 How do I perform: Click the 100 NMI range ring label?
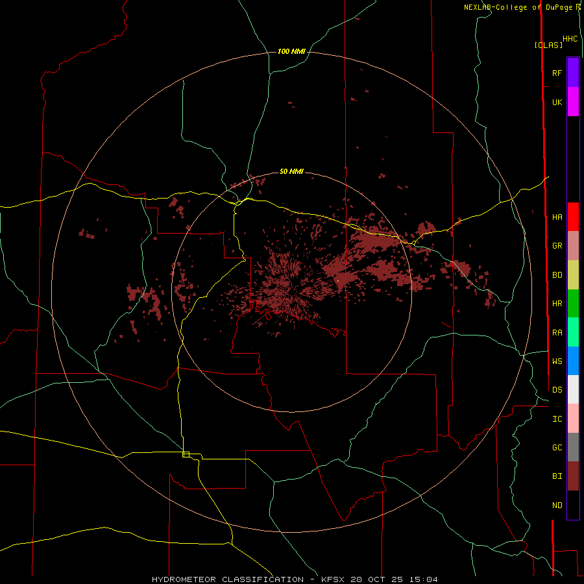[x=291, y=51]
